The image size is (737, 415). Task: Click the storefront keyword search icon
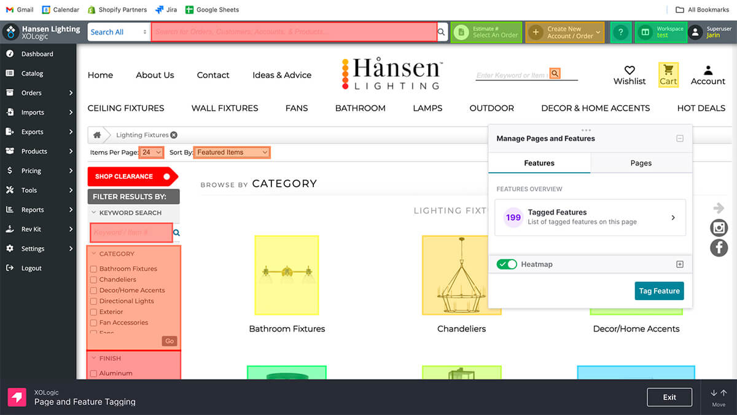click(555, 74)
